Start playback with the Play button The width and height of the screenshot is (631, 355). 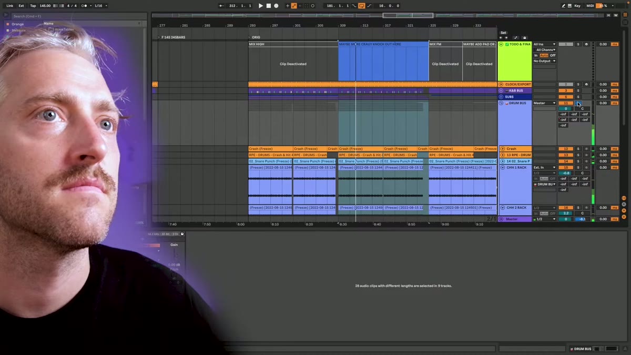click(260, 6)
